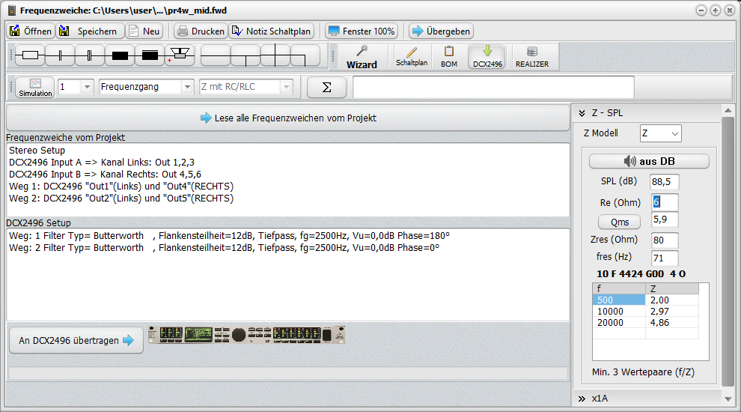The height and width of the screenshot is (412, 741).
Task: Click the DCX2496 Input B line
Action: pos(105,175)
